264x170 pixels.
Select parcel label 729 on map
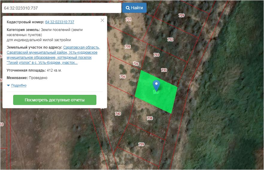(181, 16)
